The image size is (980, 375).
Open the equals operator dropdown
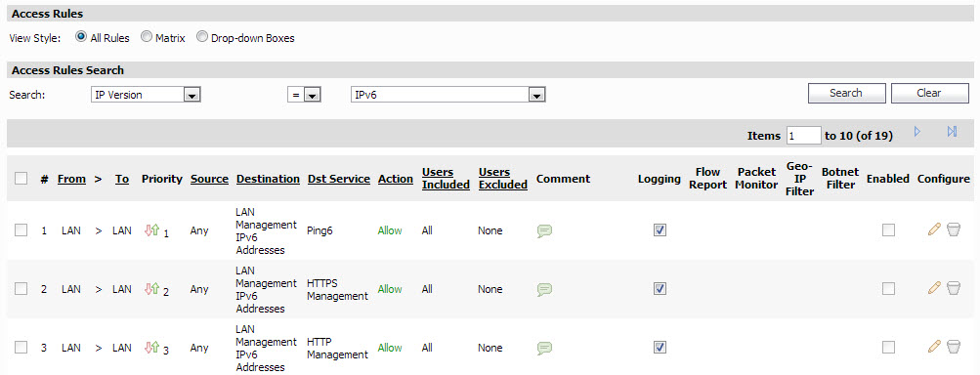pos(304,95)
